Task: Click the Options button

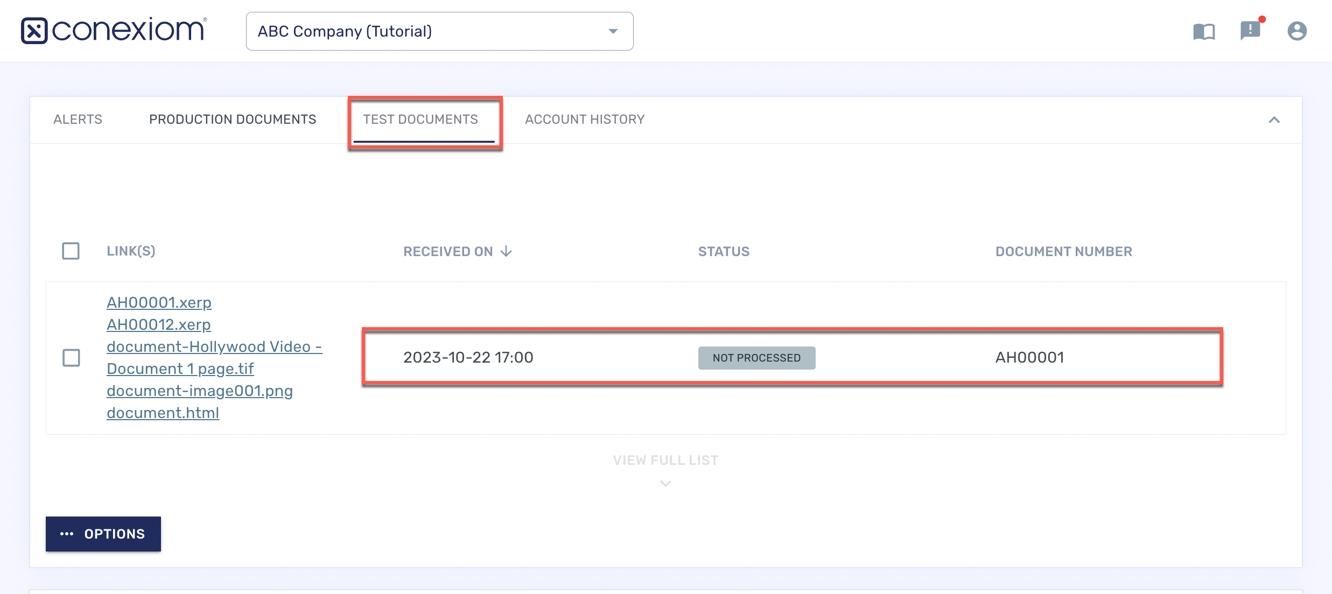Action: pos(103,534)
